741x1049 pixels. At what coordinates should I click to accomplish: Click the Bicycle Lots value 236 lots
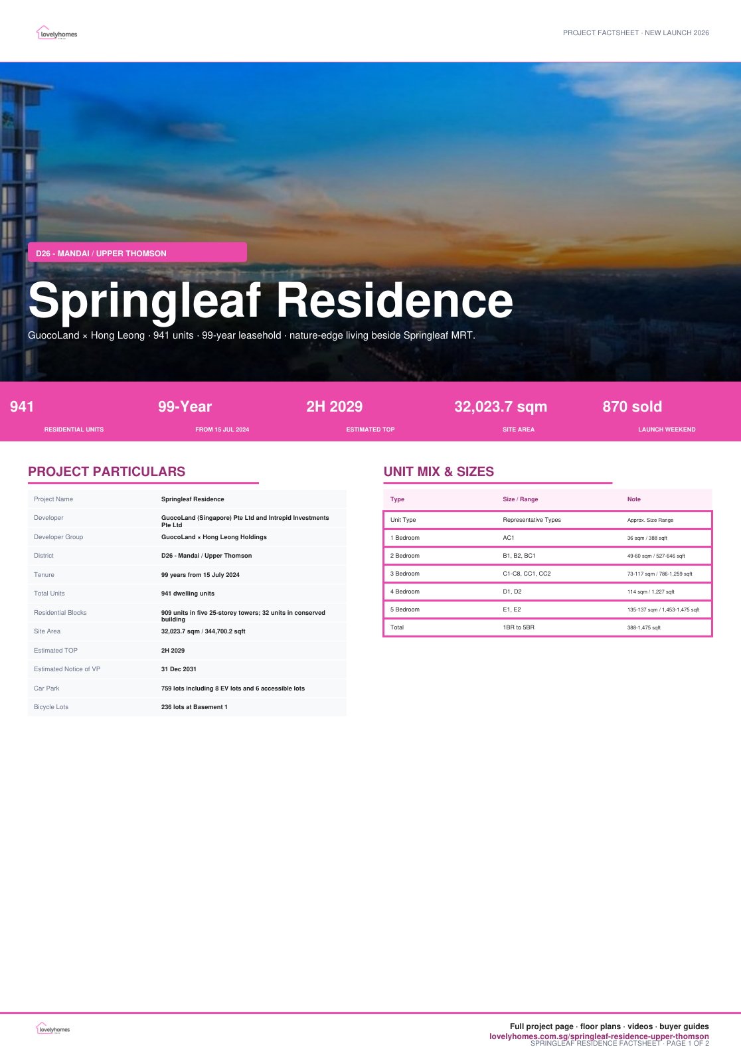(x=195, y=707)
